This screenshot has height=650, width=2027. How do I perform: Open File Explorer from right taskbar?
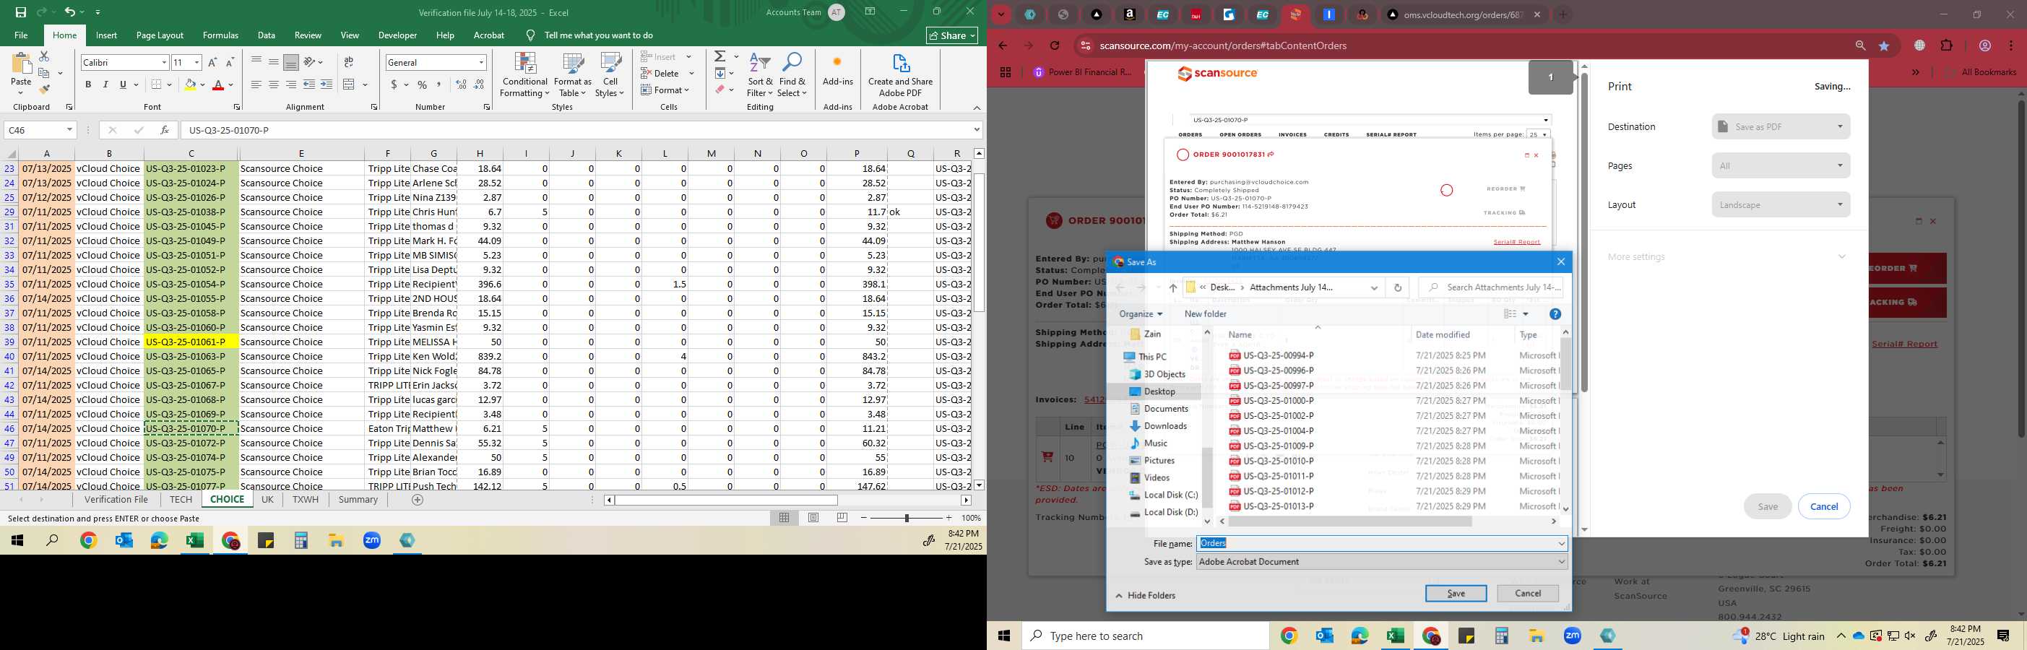[x=1537, y=636]
